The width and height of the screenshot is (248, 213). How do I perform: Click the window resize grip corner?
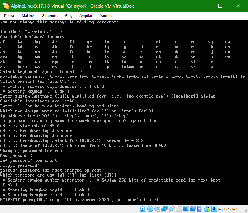(246, 211)
